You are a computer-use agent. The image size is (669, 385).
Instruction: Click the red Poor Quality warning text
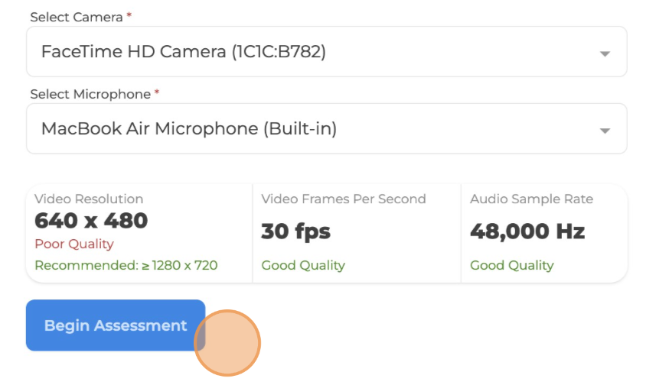(74, 244)
